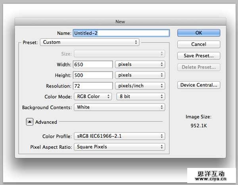Click the Height input field
This screenshot has height=185, width=238.
pos(93,75)
